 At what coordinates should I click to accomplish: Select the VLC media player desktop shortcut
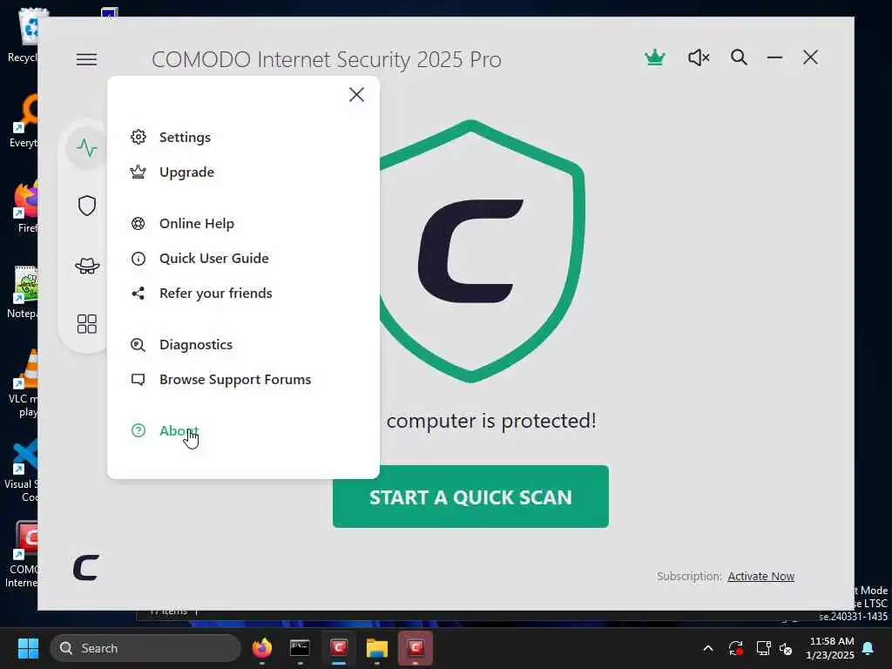[22, 383]
